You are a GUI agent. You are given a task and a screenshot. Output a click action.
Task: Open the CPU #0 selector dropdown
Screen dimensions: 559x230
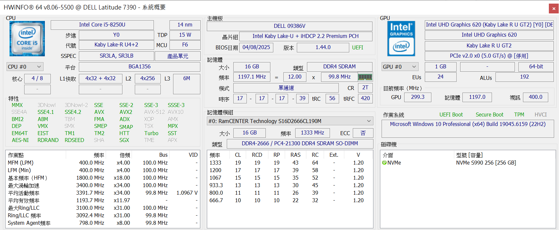pos(25,67)
